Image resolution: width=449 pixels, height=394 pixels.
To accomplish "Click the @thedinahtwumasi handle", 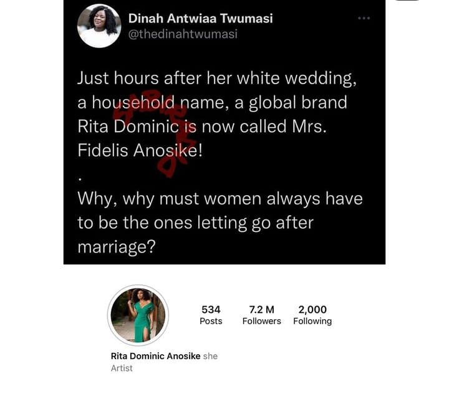I will (x=183, y=34).
